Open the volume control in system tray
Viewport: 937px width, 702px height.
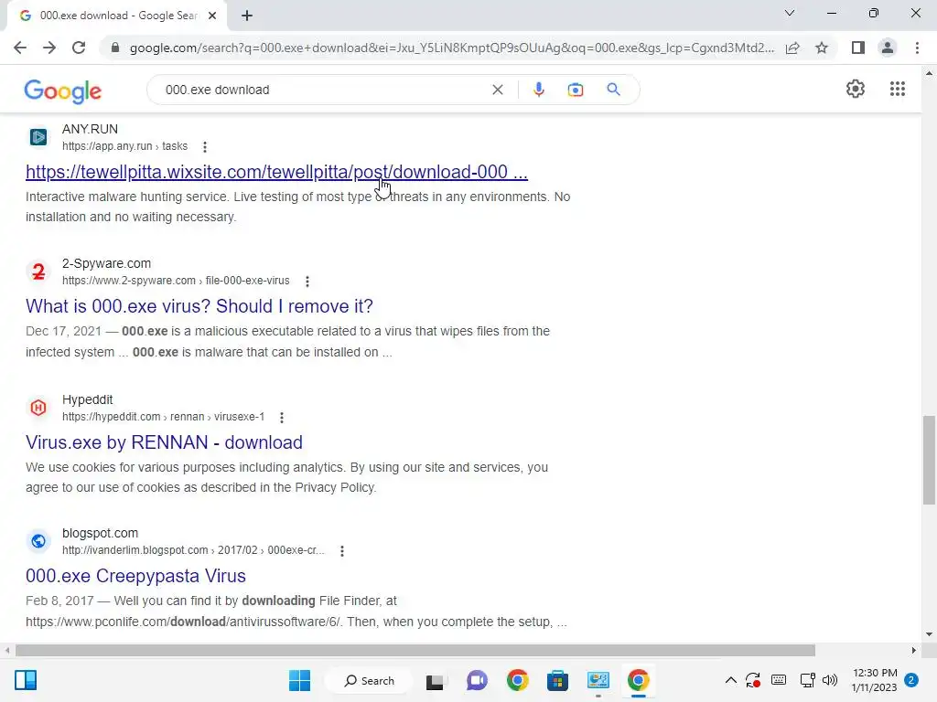[829, 680]
